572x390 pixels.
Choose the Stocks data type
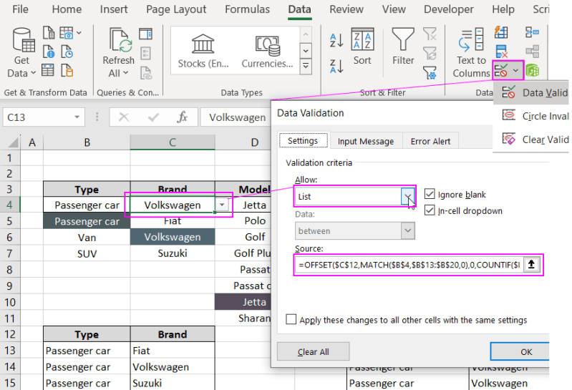pyautogui.click(x=203, y=52)
